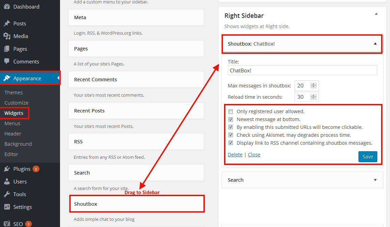Open the Themes submenu item

click(13, 93)
